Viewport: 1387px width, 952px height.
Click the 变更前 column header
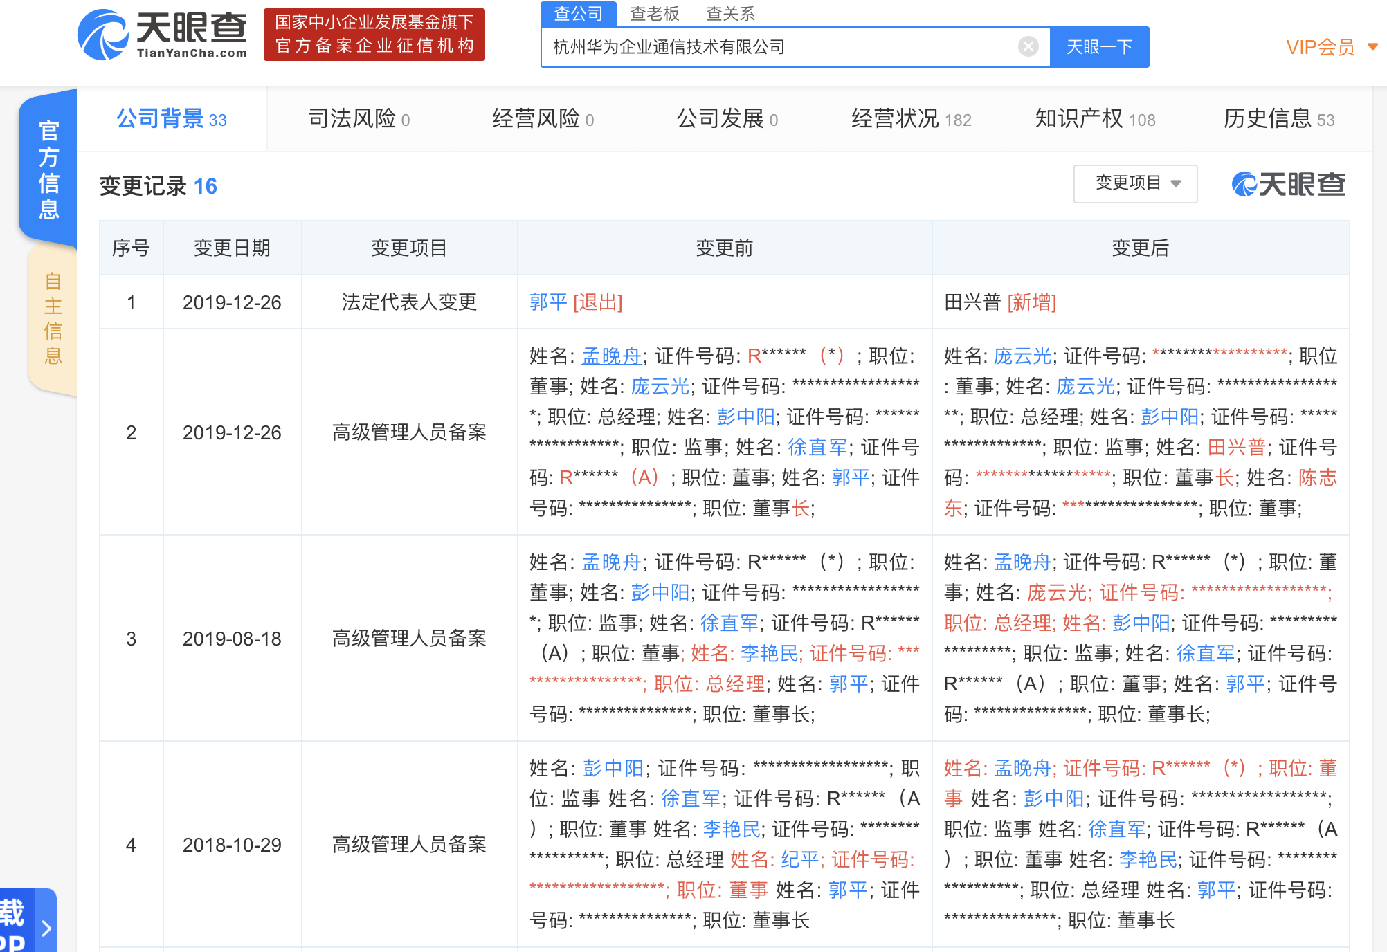tap(724, 248)
